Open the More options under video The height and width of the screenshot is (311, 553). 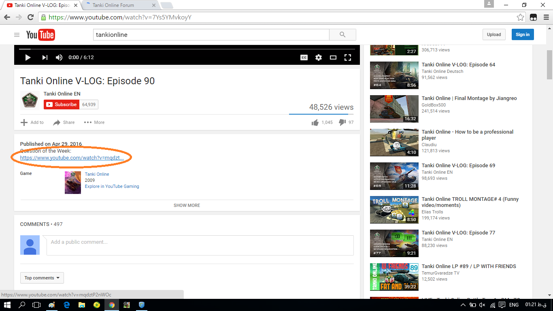point(94,122)
